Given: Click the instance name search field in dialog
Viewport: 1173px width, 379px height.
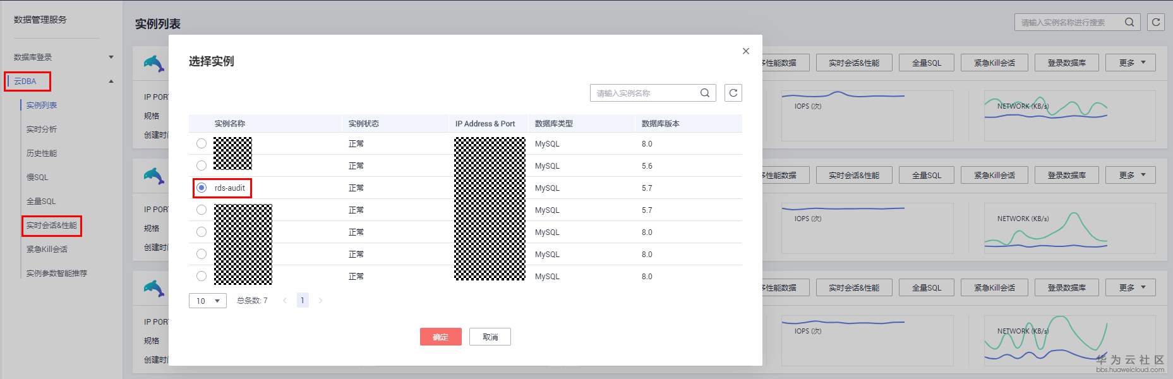Looking at the screenshot, I should (x=644, y=93).
